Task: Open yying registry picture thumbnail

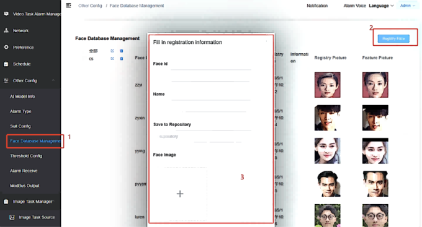Action: 328,151
